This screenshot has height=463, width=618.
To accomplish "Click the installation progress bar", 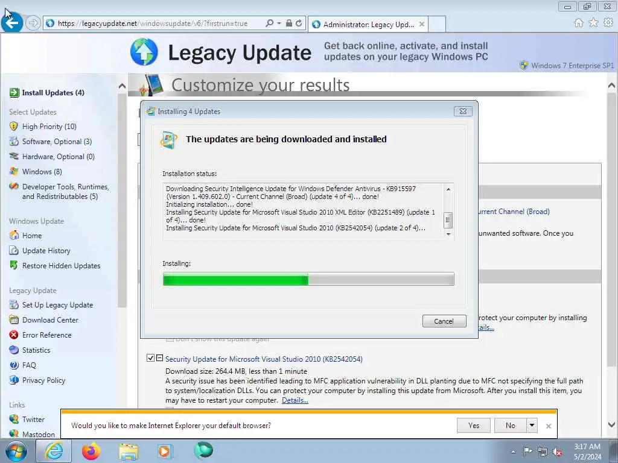I will coord(308,279).
